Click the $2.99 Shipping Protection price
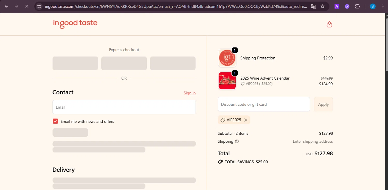Viewport: 388px width, 190px height. click(x=328, y=58)
